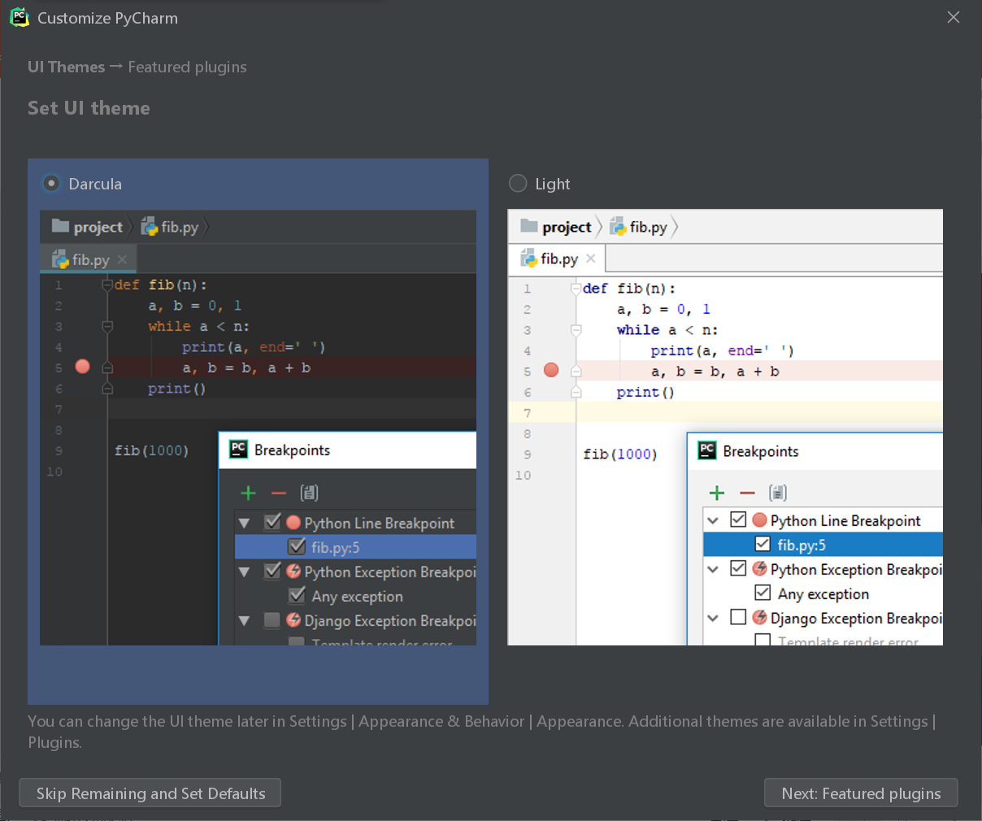
Task: Toggle Django Exception Breakpoint checkbox in Light preview
Action: pos(738,617)
